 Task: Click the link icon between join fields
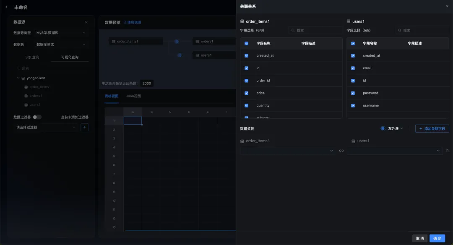(341, 151)
